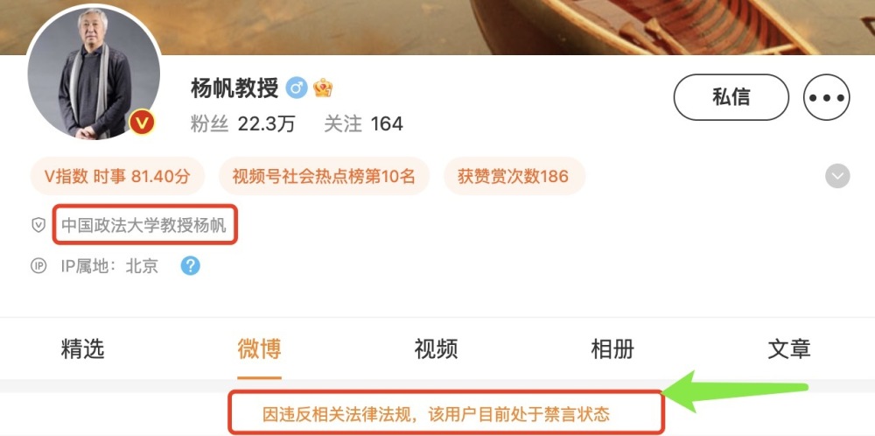Go to the 文章 articles tab
The width and height of the screenshot is (875, 436).
pyautogui.click(x=789, y=349)
